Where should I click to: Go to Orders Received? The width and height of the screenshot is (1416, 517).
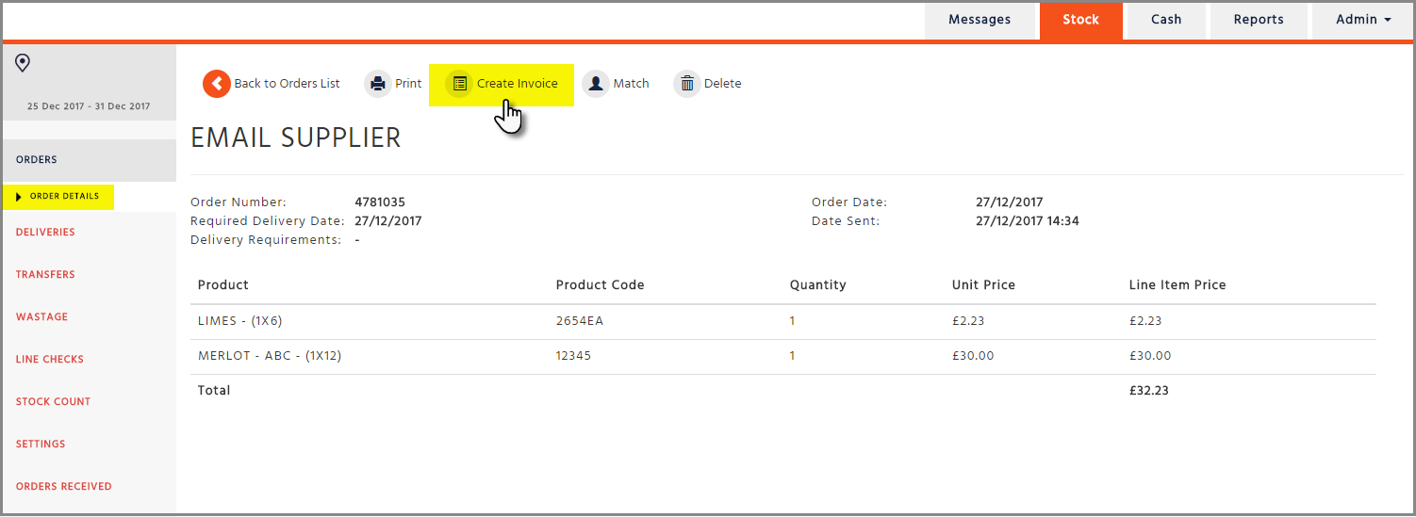pyautogui.click(x=64, y=487)
